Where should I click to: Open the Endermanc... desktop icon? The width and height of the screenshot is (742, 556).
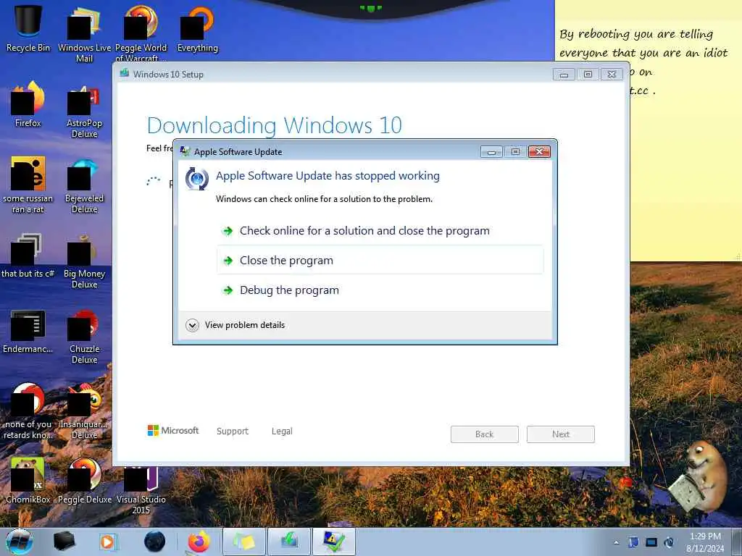[x=28, y=331]
